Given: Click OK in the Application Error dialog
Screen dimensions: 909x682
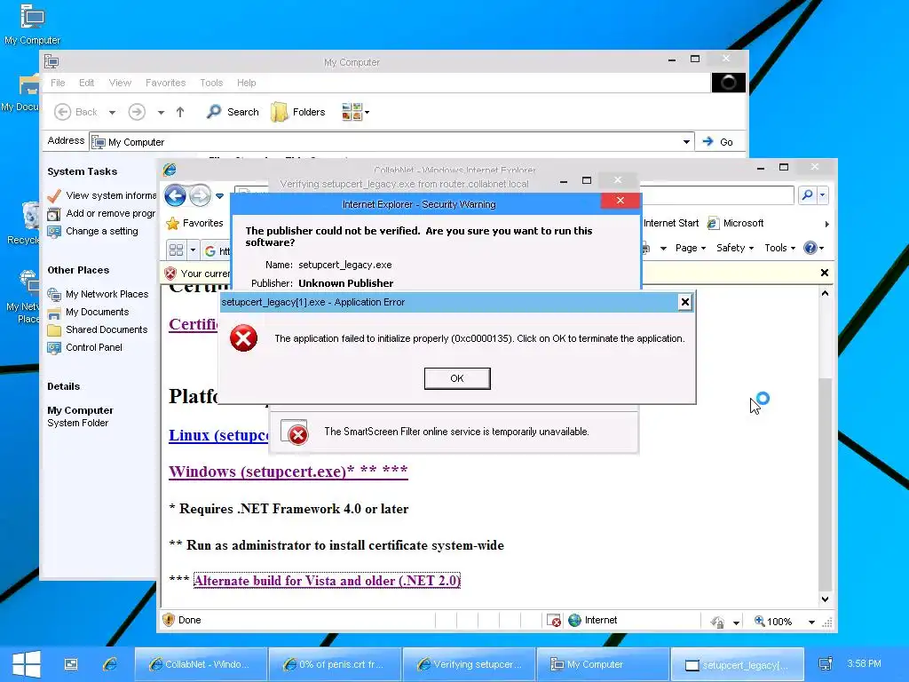Looking at the screenshot, I should pos(457,378).
